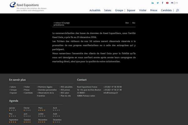Select Janvier in the Agenda

point(13,109)
